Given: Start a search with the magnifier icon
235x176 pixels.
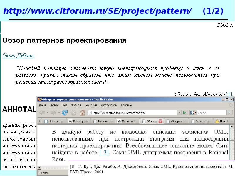Looking at the screenshot, I should tap(229, 112).
